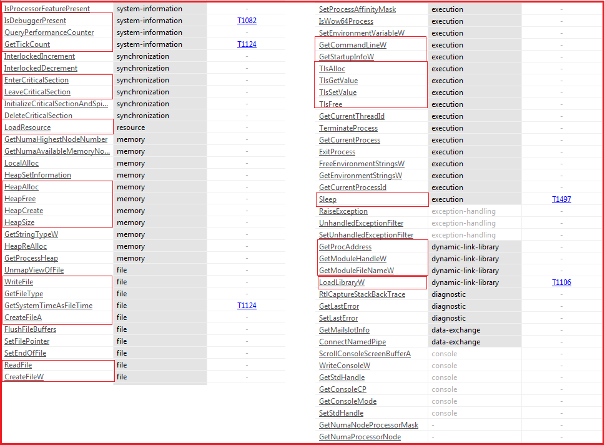
Task: Click the GetMailslotInfo link
Action: 344,330
